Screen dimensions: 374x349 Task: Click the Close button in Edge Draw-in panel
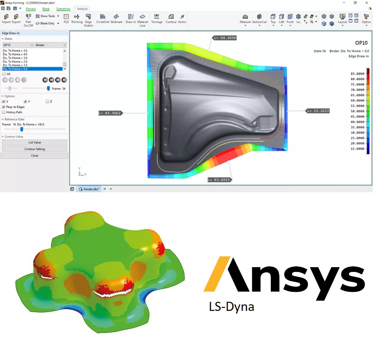coord(35,155)
